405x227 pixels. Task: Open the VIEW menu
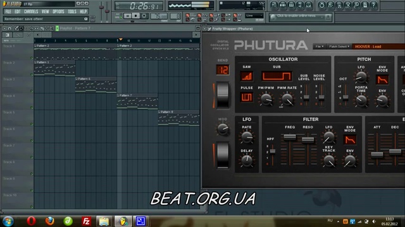point(45,11)
